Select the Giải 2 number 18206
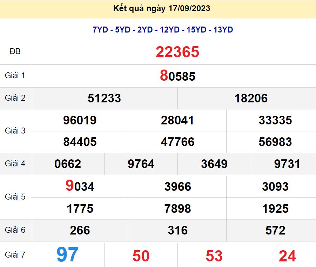The height and width of the screenshot is (267, 316). coord(251,99)
